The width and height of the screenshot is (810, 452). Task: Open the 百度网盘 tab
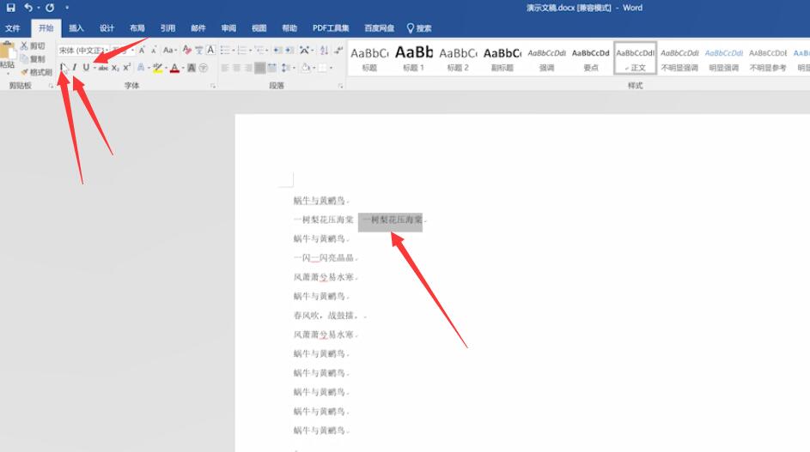coord(379,27)
